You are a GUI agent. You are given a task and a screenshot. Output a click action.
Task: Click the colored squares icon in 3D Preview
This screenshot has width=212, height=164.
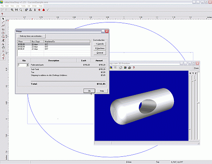pyautogui.click(x=125, y=68)
